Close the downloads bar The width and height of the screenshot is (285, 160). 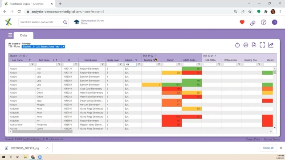tap(281, 148)
